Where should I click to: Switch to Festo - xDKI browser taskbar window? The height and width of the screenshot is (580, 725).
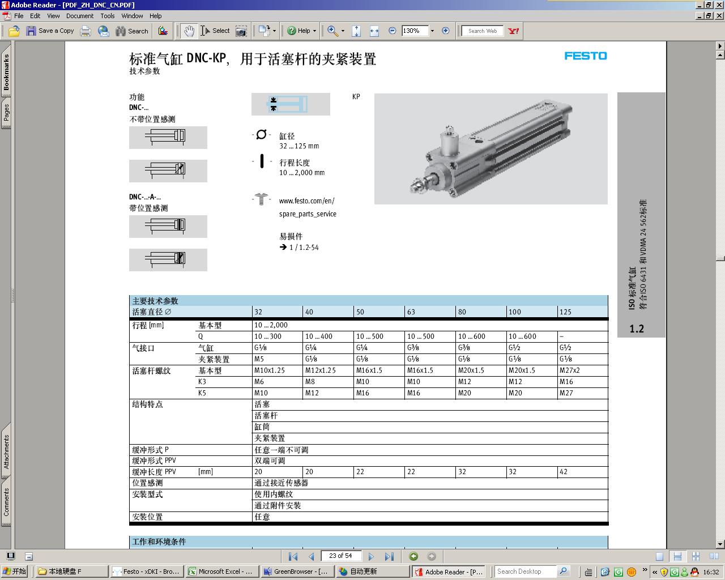tap(146, 572)
